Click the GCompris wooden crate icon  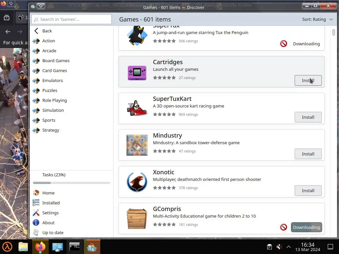click(x=137, y=219)
